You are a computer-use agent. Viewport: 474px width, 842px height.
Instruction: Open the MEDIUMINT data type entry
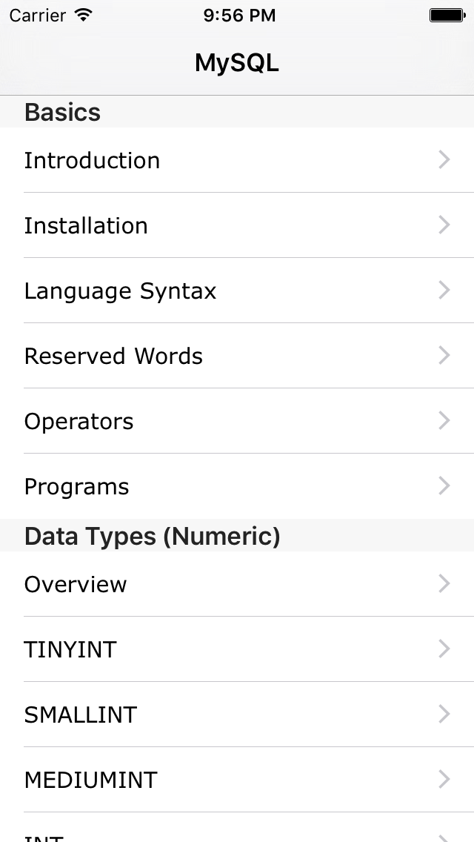click(x=90, y=780)
